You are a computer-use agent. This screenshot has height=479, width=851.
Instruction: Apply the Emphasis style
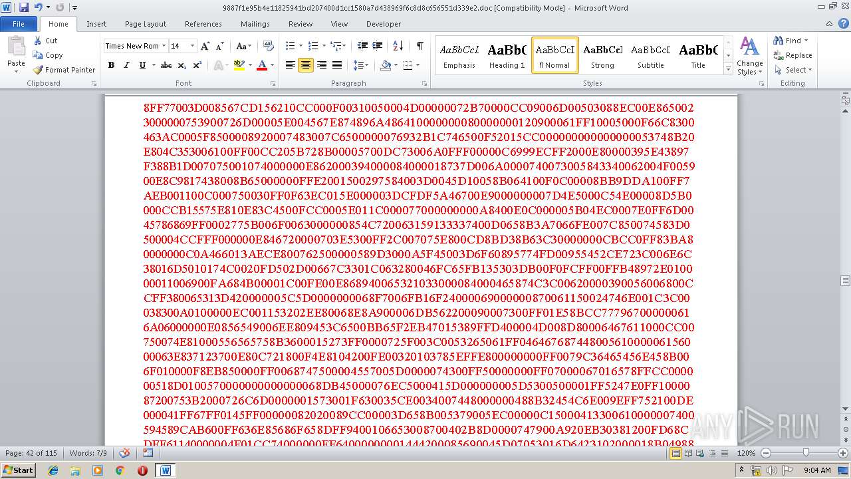pos(459,55)
